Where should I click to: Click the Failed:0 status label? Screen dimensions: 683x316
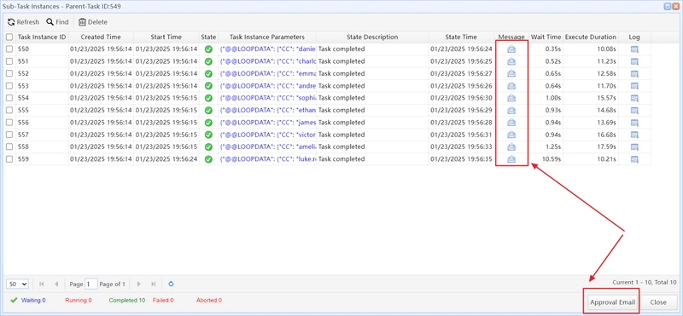(x=163, y=301)
